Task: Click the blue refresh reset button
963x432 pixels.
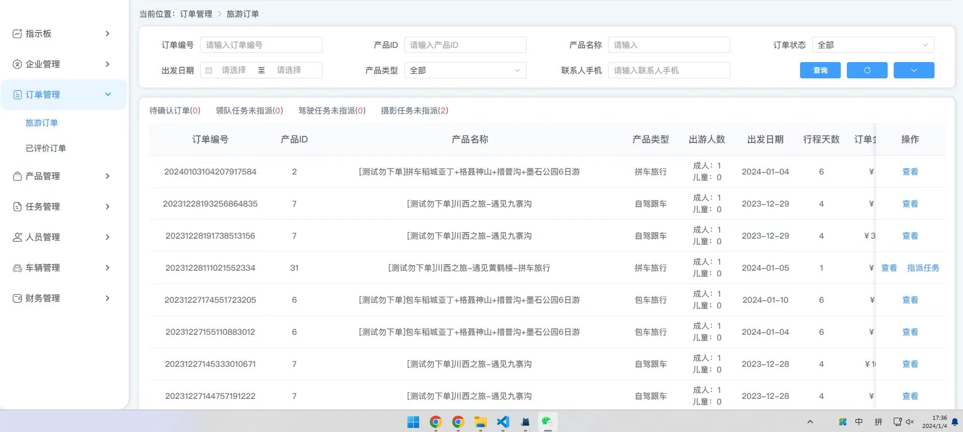Action: [867, 70]
